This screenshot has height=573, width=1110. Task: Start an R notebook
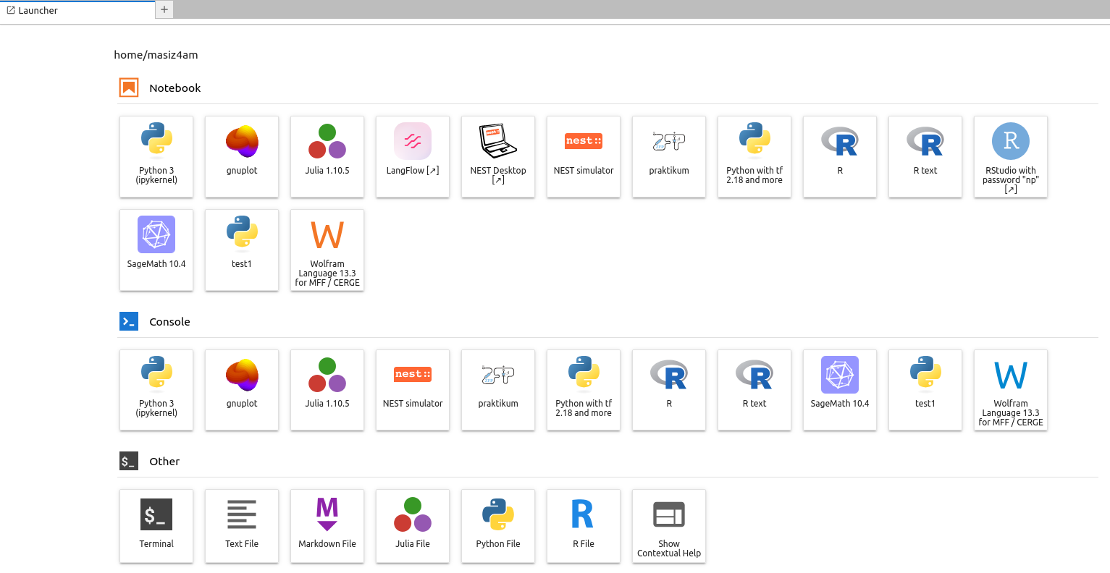point(840,156)
